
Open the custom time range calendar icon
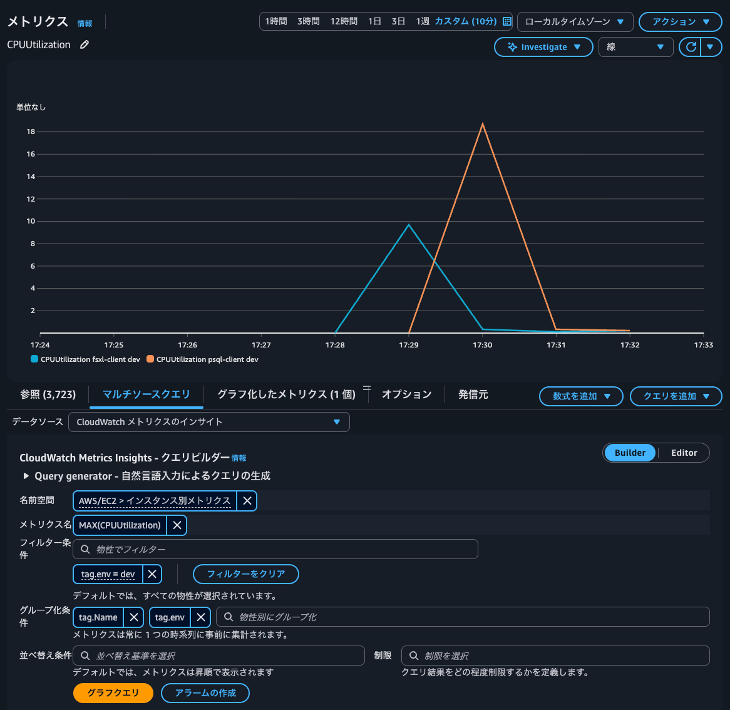(507, 21)
